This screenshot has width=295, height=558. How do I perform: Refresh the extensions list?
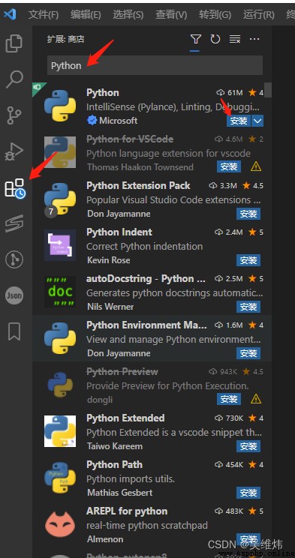215,39
